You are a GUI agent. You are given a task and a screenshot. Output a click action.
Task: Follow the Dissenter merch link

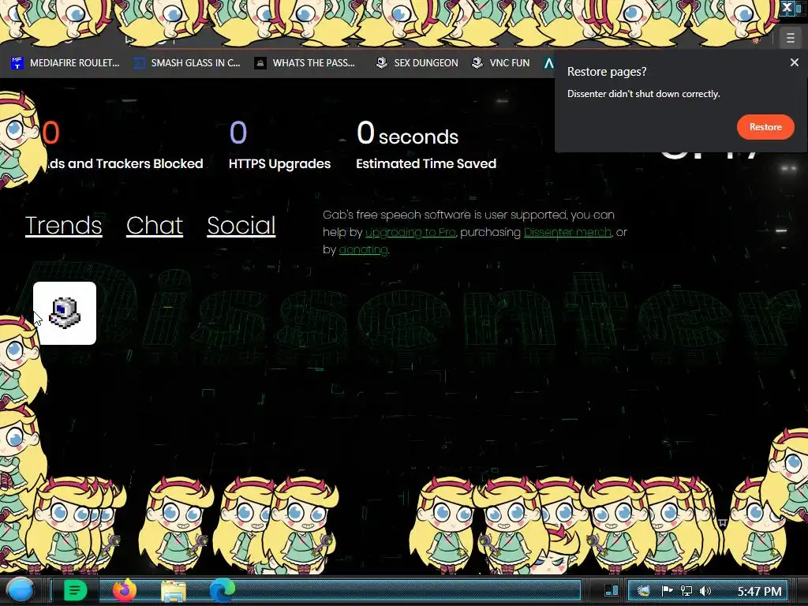pos(567,233)
